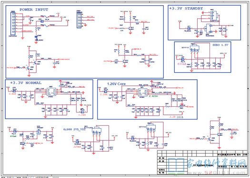
Task: Click the ferrite bead in +3.3V STANDBY
Action: click(189, 28)
